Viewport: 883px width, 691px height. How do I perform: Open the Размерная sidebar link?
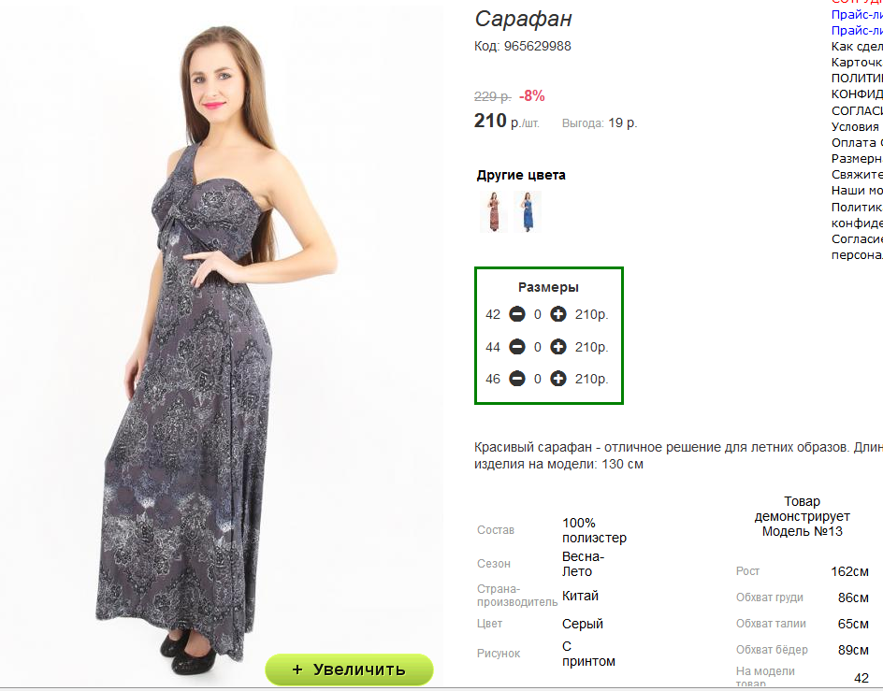pos(857,159)
